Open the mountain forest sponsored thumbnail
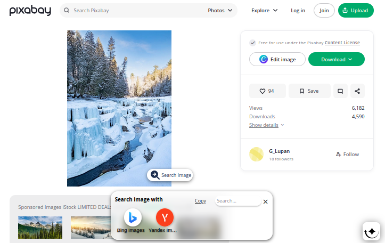The height and width of the screenshot is (243, 385). [40, 227]
